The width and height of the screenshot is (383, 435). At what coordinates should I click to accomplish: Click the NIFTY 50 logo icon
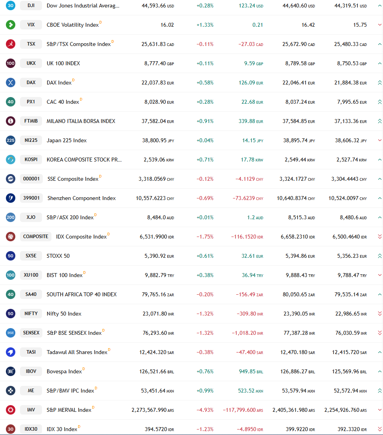11,314
